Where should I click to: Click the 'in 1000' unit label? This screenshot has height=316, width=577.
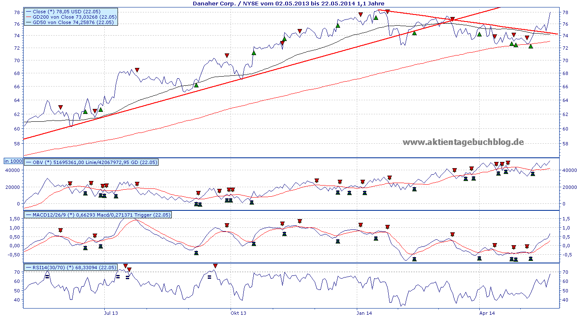13,161
